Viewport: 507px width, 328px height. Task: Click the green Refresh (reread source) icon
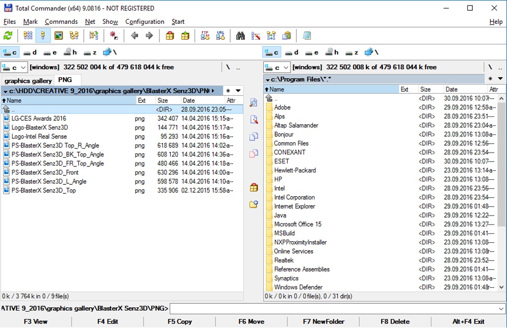8,36
